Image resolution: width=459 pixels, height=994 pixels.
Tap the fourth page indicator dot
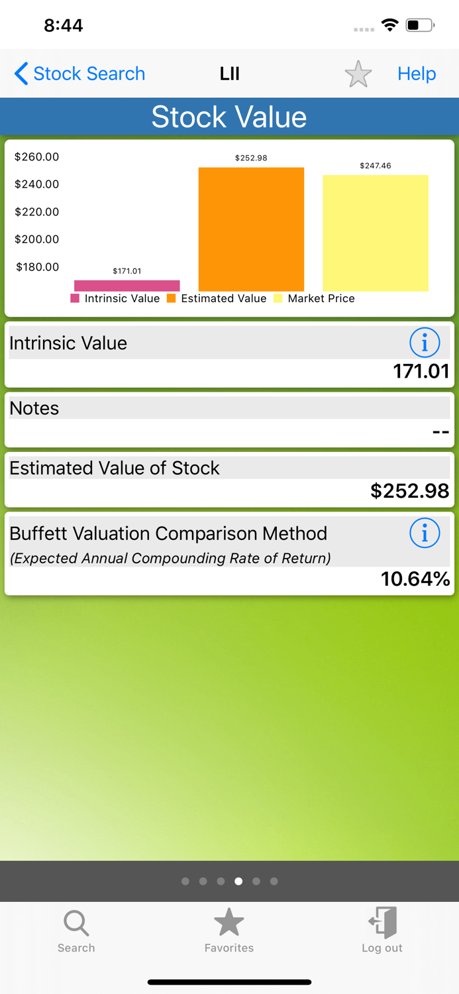pyautogui.click(x=238, y=881)
